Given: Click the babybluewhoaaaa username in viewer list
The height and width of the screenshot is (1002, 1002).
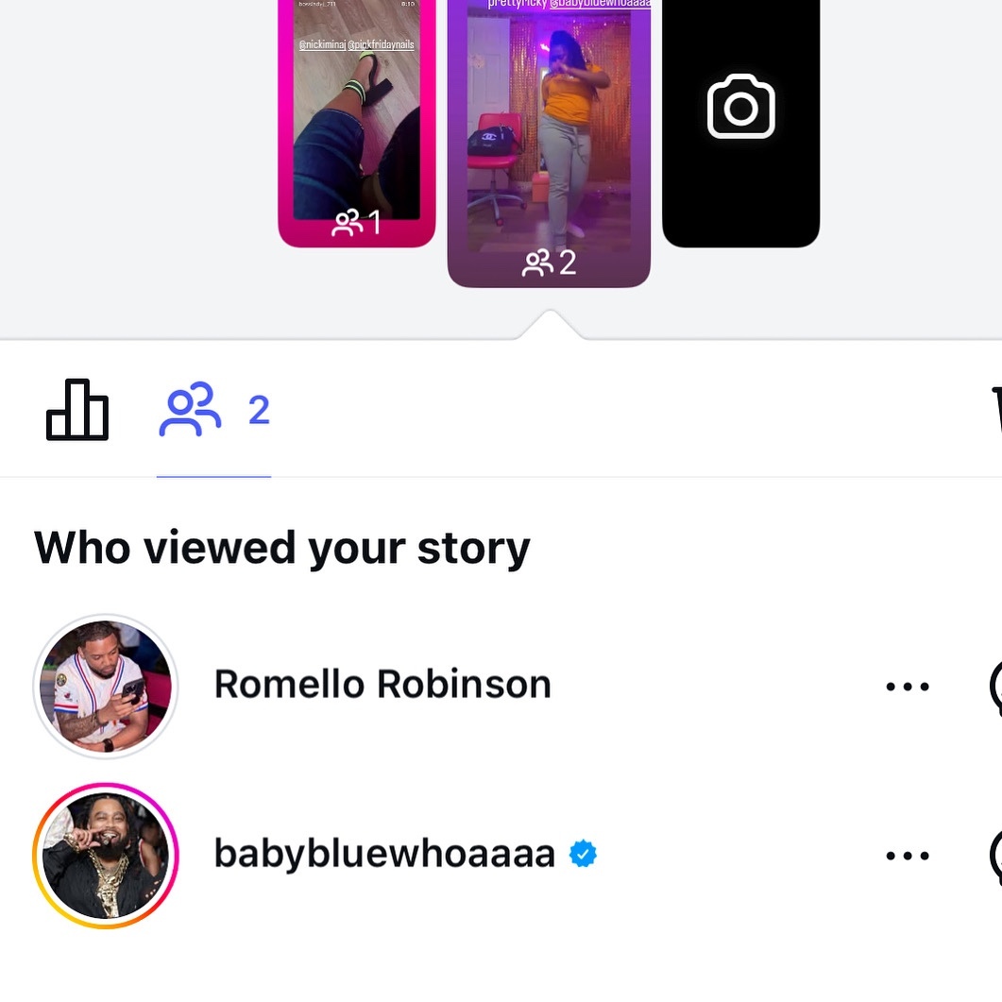Looking at the screenshot, I should pyautogui.click(x=384, y=855).
